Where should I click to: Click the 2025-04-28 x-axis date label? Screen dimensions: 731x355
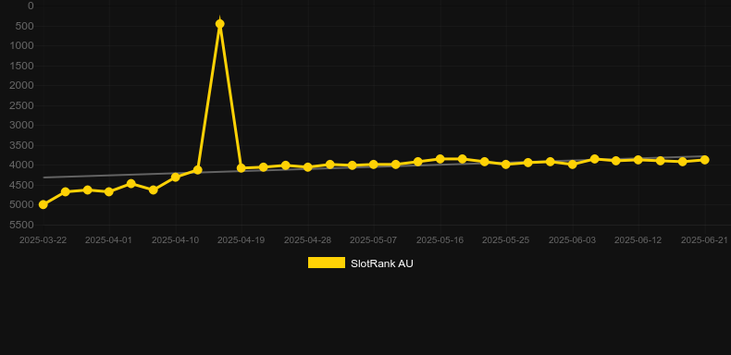click(x=308, y=240)
